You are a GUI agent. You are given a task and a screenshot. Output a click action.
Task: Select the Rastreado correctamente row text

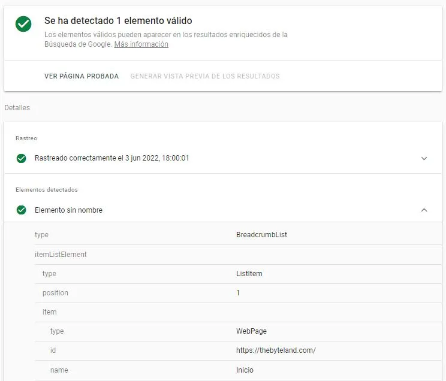[112, 158]
